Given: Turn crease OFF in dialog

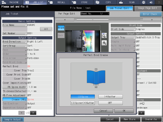Looking at the screenshot, I should 110,103.
